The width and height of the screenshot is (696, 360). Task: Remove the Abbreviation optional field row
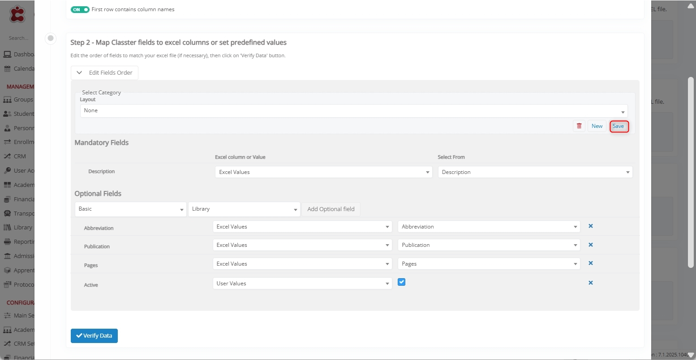(590, 226)
